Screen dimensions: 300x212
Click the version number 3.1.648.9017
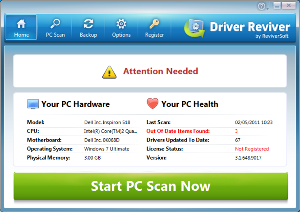click(x=248, y=158)
